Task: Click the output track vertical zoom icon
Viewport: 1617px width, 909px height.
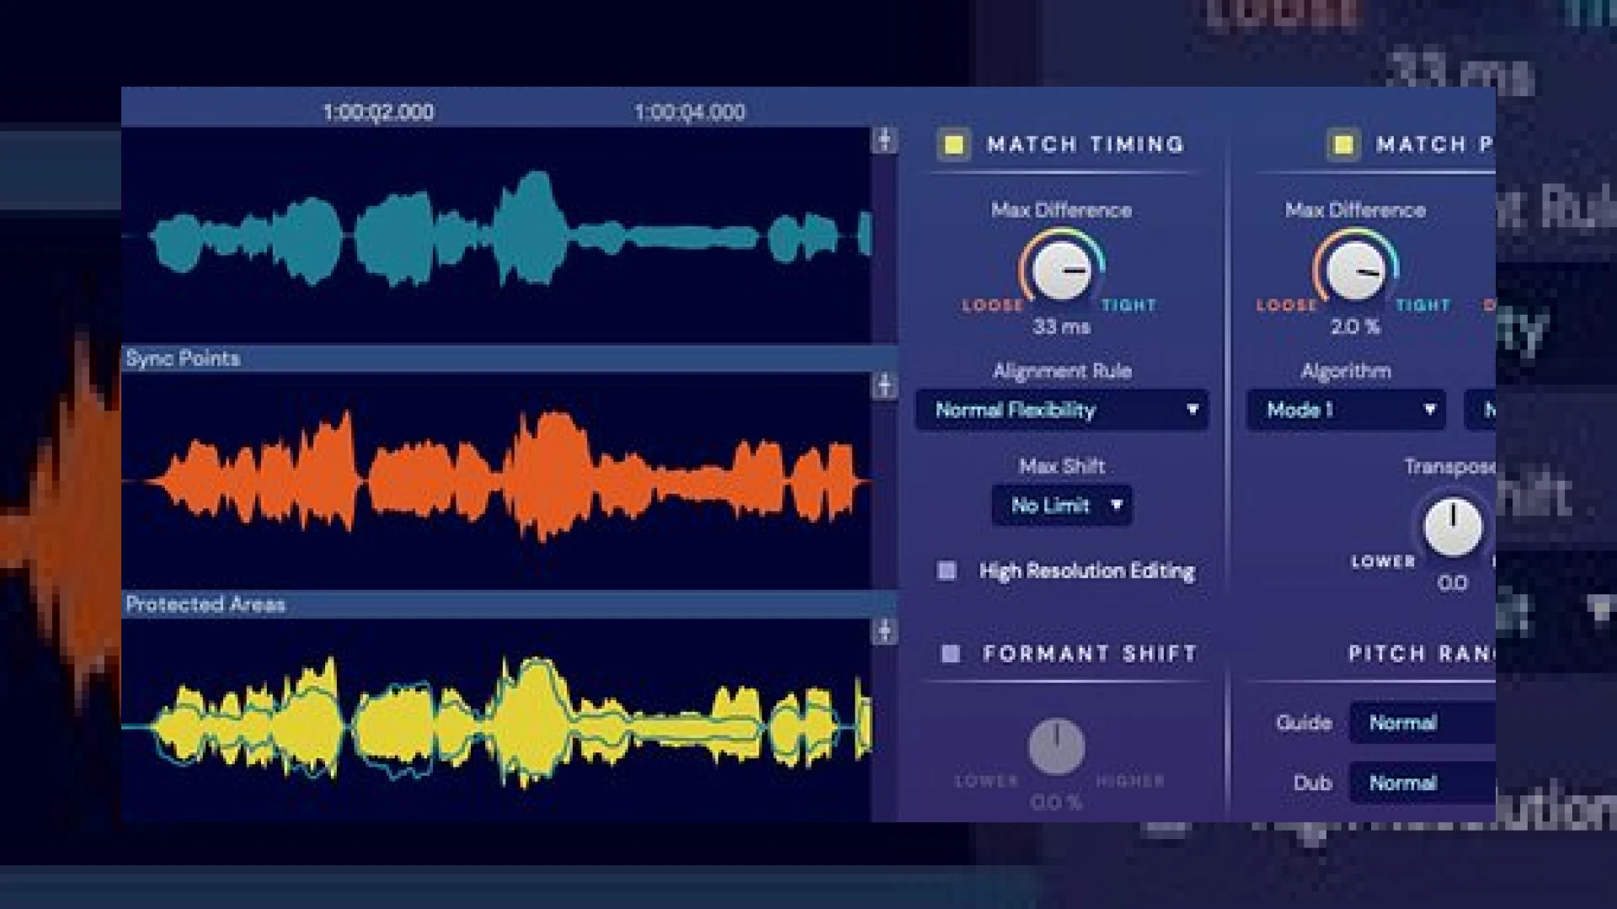Action: tap(883, 631)
